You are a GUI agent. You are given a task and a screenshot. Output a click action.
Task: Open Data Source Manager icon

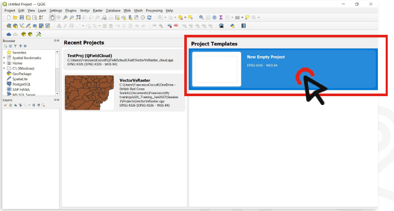pyautogui.click(x=9, y=26)
